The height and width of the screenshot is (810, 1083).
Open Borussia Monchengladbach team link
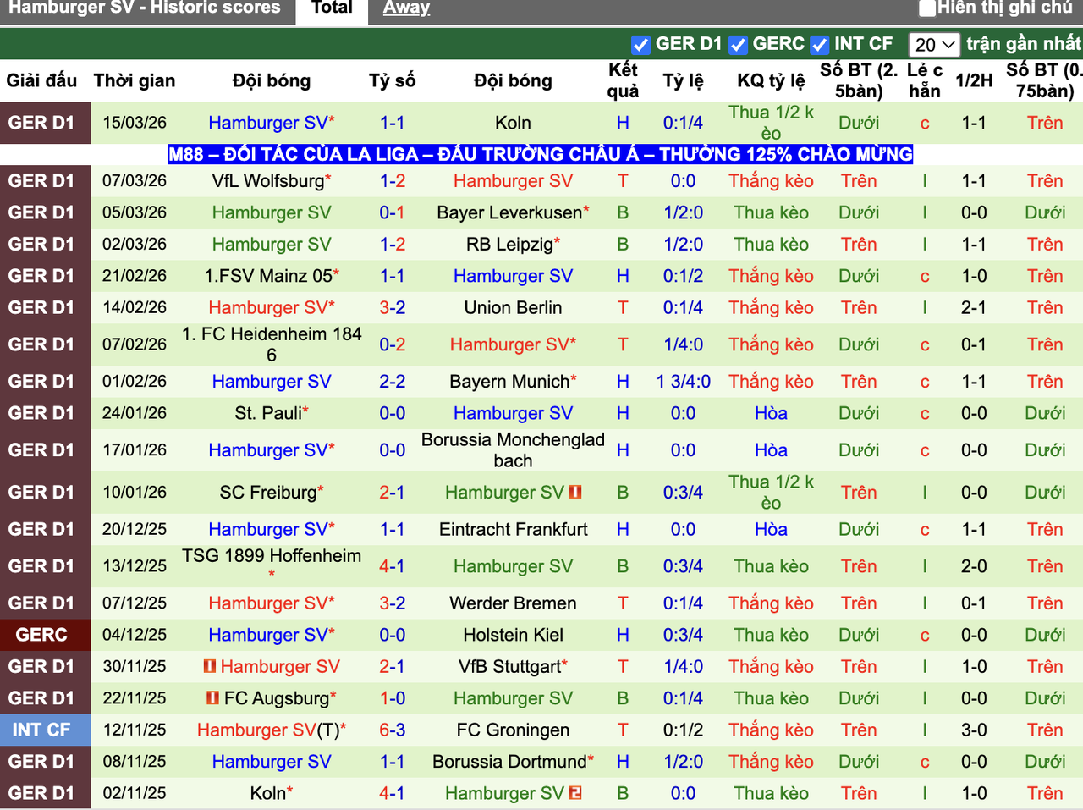click(x=514, y=450)
